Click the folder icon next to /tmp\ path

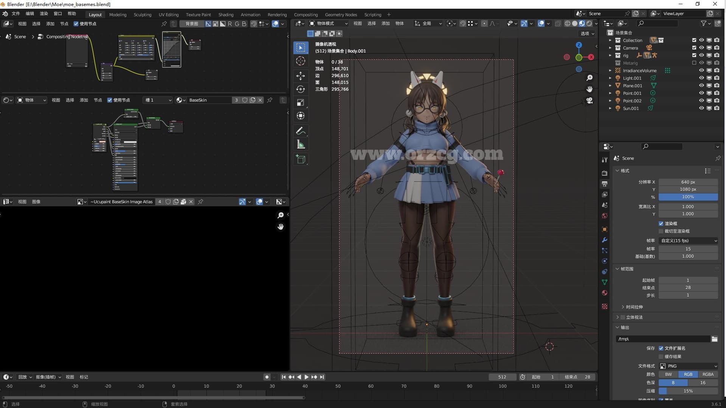(714, 339)
